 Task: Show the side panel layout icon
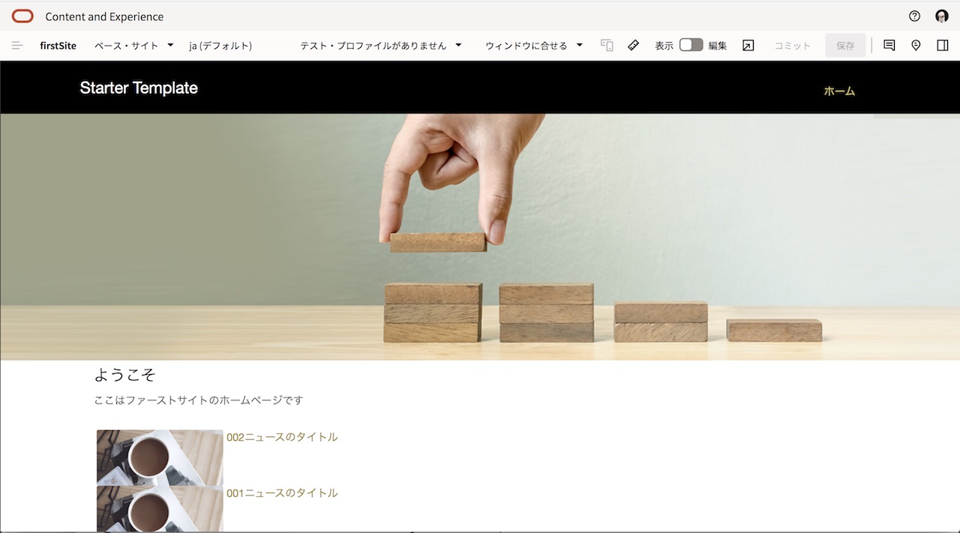tap(943, 46)
